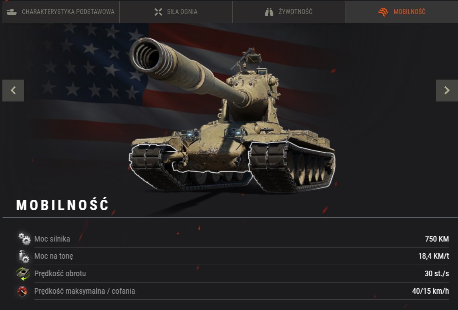Screen dimensions: 458x310
Task: Go to previous slide with left arrow
Action: click(x=13, y=90)
